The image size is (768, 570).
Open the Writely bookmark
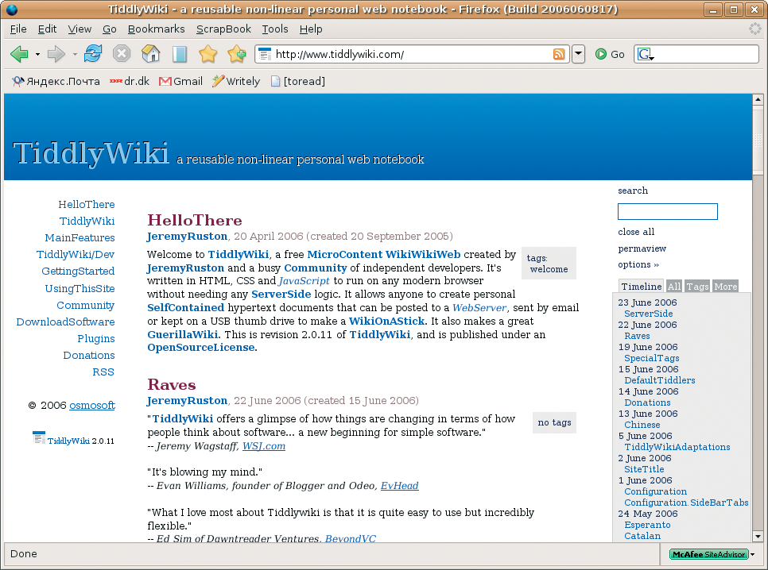[x=235, y=81]
